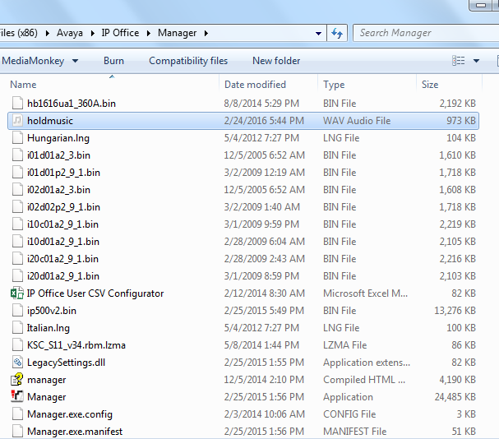Click the Manager application icon

click(17, 396)
